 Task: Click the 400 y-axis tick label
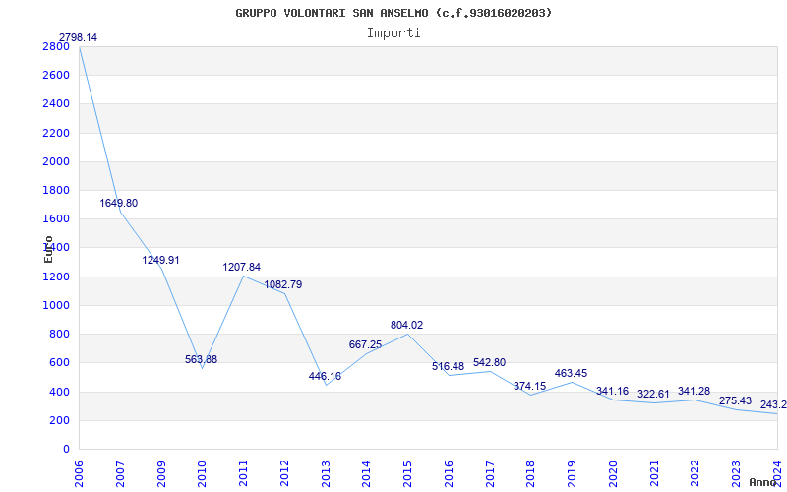point(59,392)
